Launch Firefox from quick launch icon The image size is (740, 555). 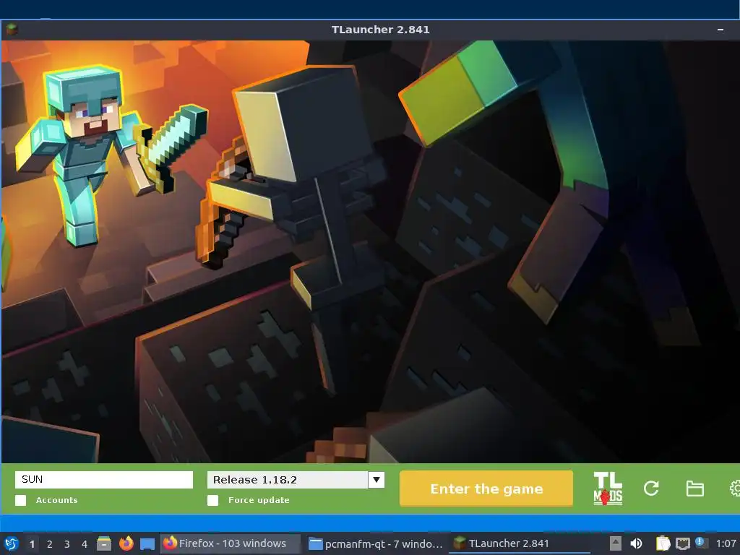click(x=126, y=543)
